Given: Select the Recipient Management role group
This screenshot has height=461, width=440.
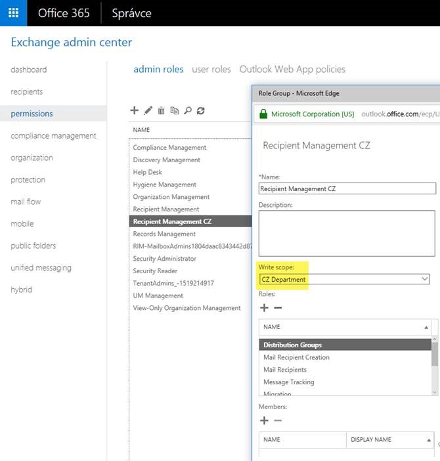Looking at the screenshot, I should click(166, 209).
